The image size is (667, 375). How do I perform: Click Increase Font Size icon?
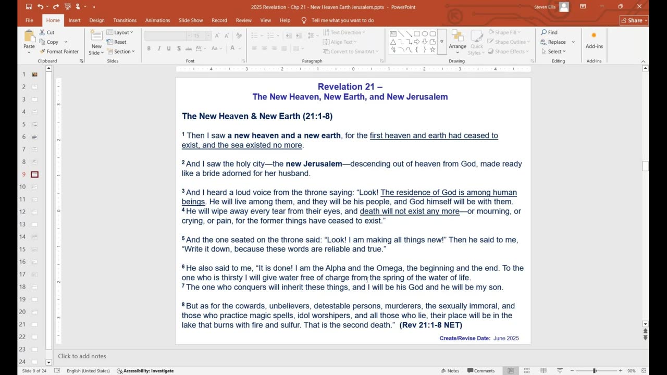218,35
